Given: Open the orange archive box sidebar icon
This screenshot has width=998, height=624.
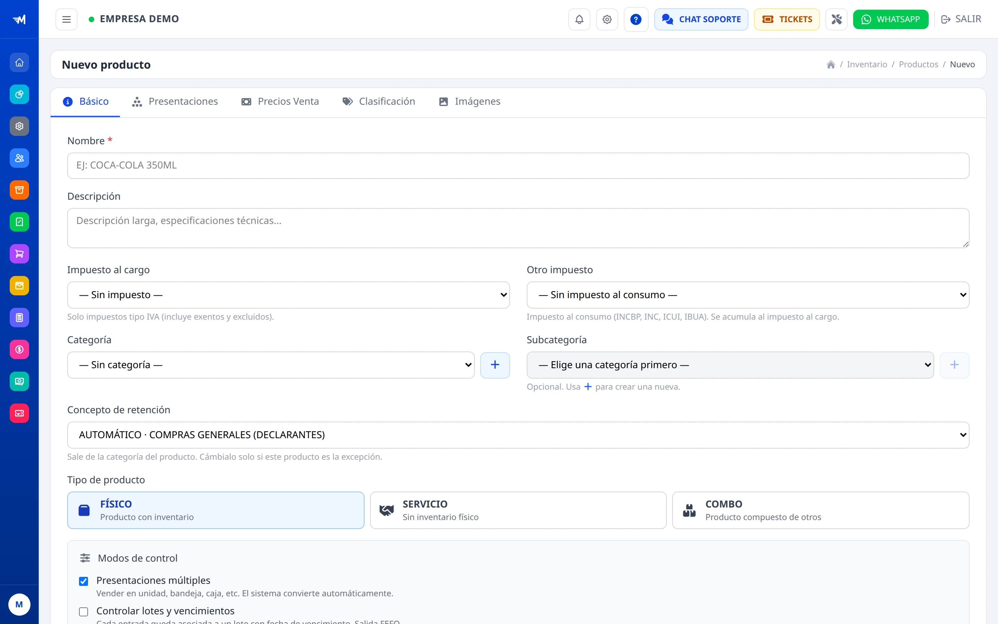Looking at the screenshot, I should pos(19,190).
